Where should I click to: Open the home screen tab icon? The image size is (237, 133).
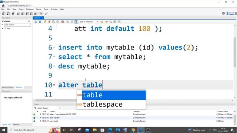click(3, 6)
